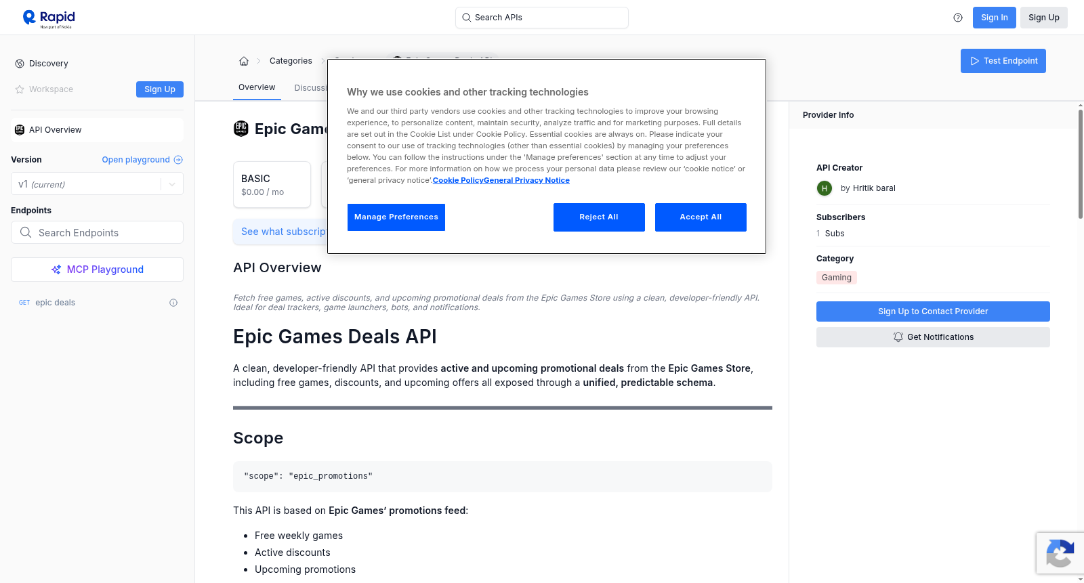
Task: Reject all cookies
Action: tap(599, 217)
